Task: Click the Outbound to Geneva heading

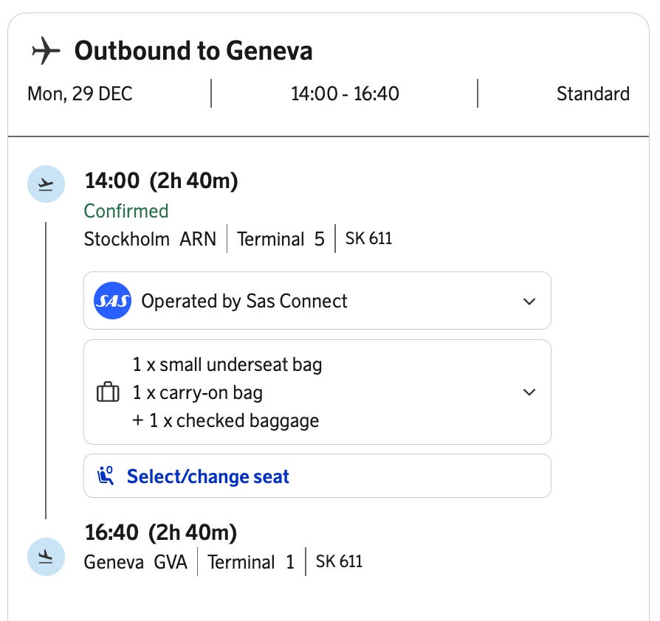Action: (193, 51)
